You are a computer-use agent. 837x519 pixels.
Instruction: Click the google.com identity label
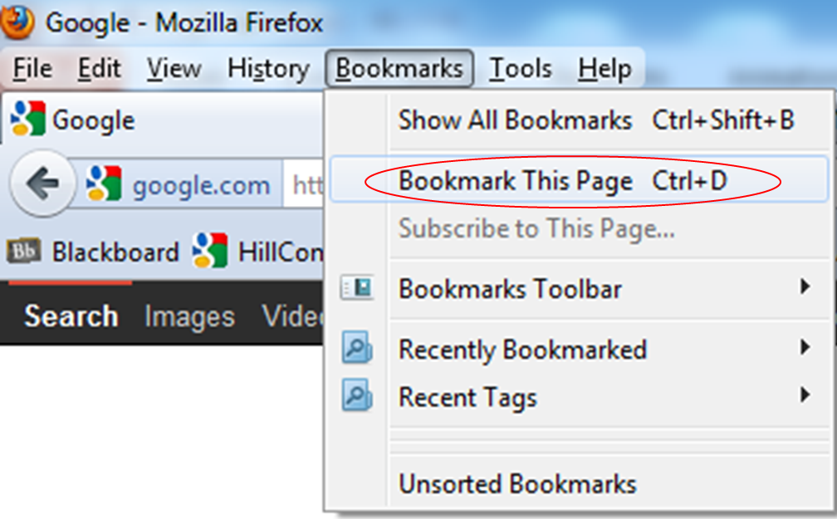(201, 185)
